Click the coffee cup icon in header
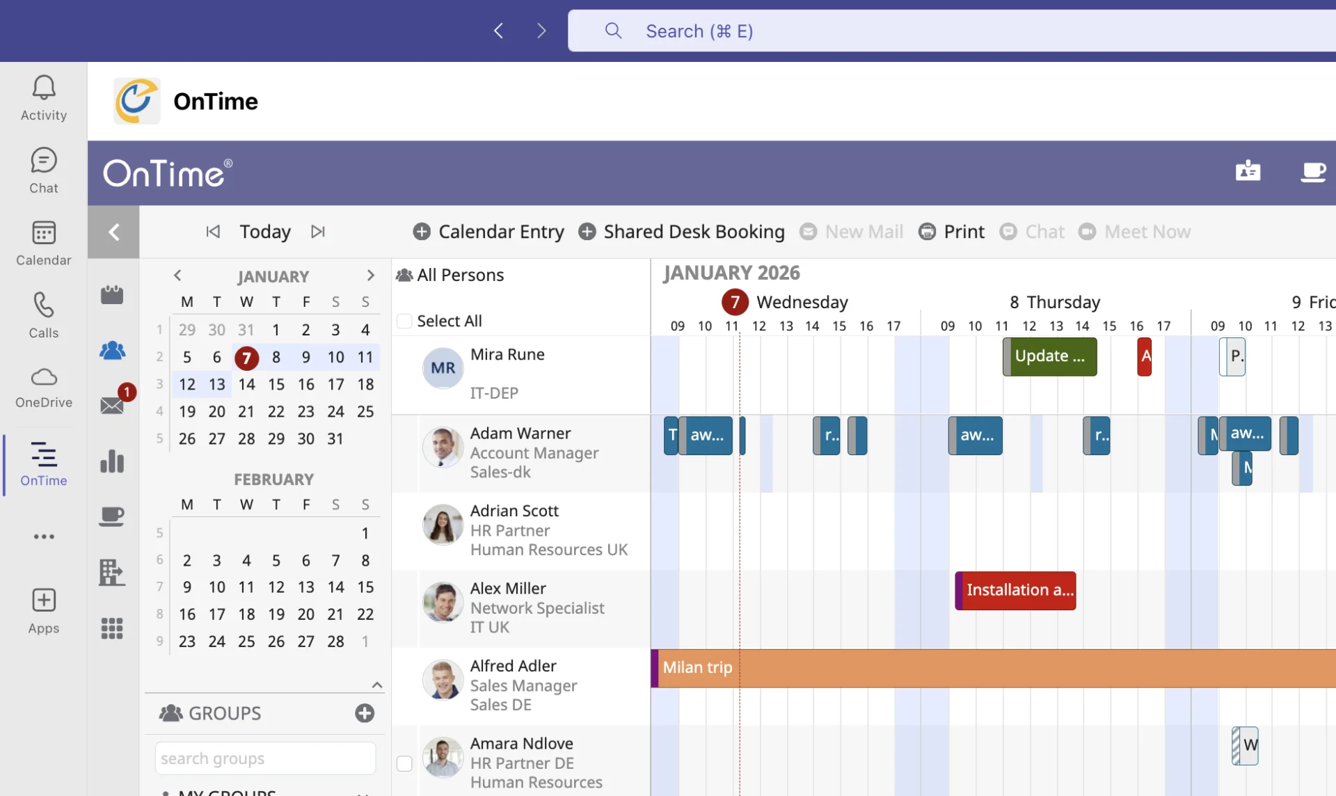 tap(1312, 171)
